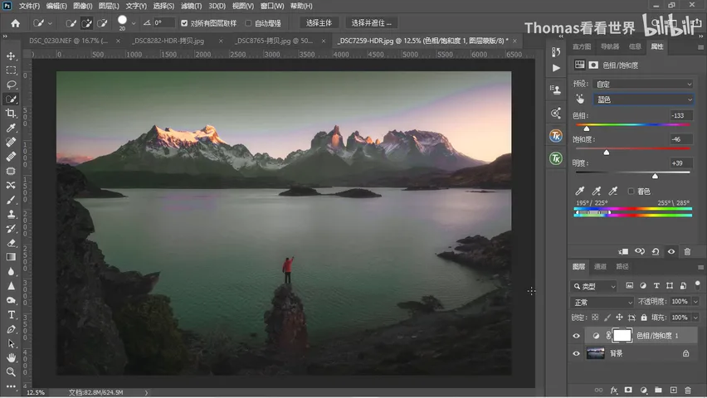This screenshot has height=398, width=707.
Task: Select the Crop tool in toolbox
Action: coord(12,114)
